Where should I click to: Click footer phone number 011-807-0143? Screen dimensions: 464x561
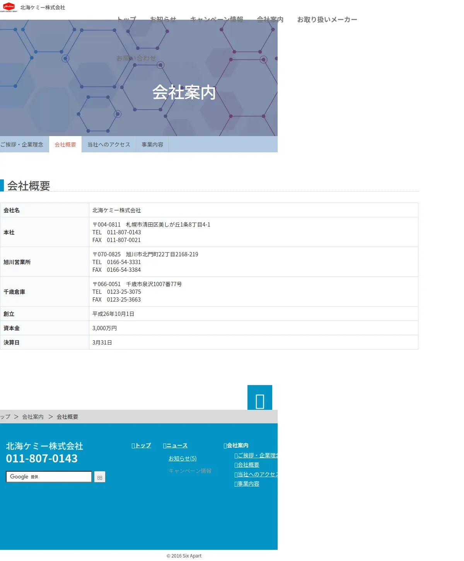coord(42,459)
